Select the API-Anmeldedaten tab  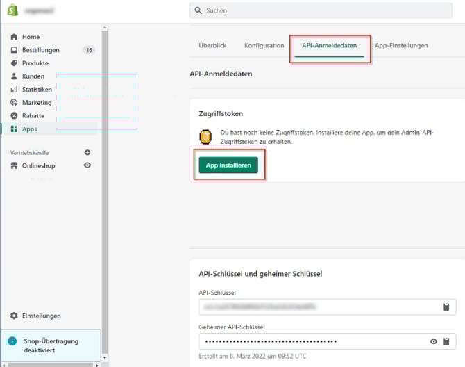tap(329, 45)
